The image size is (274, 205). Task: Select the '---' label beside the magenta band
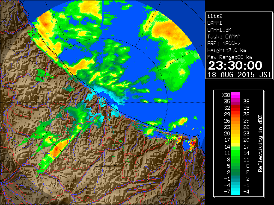coord(245,95)
